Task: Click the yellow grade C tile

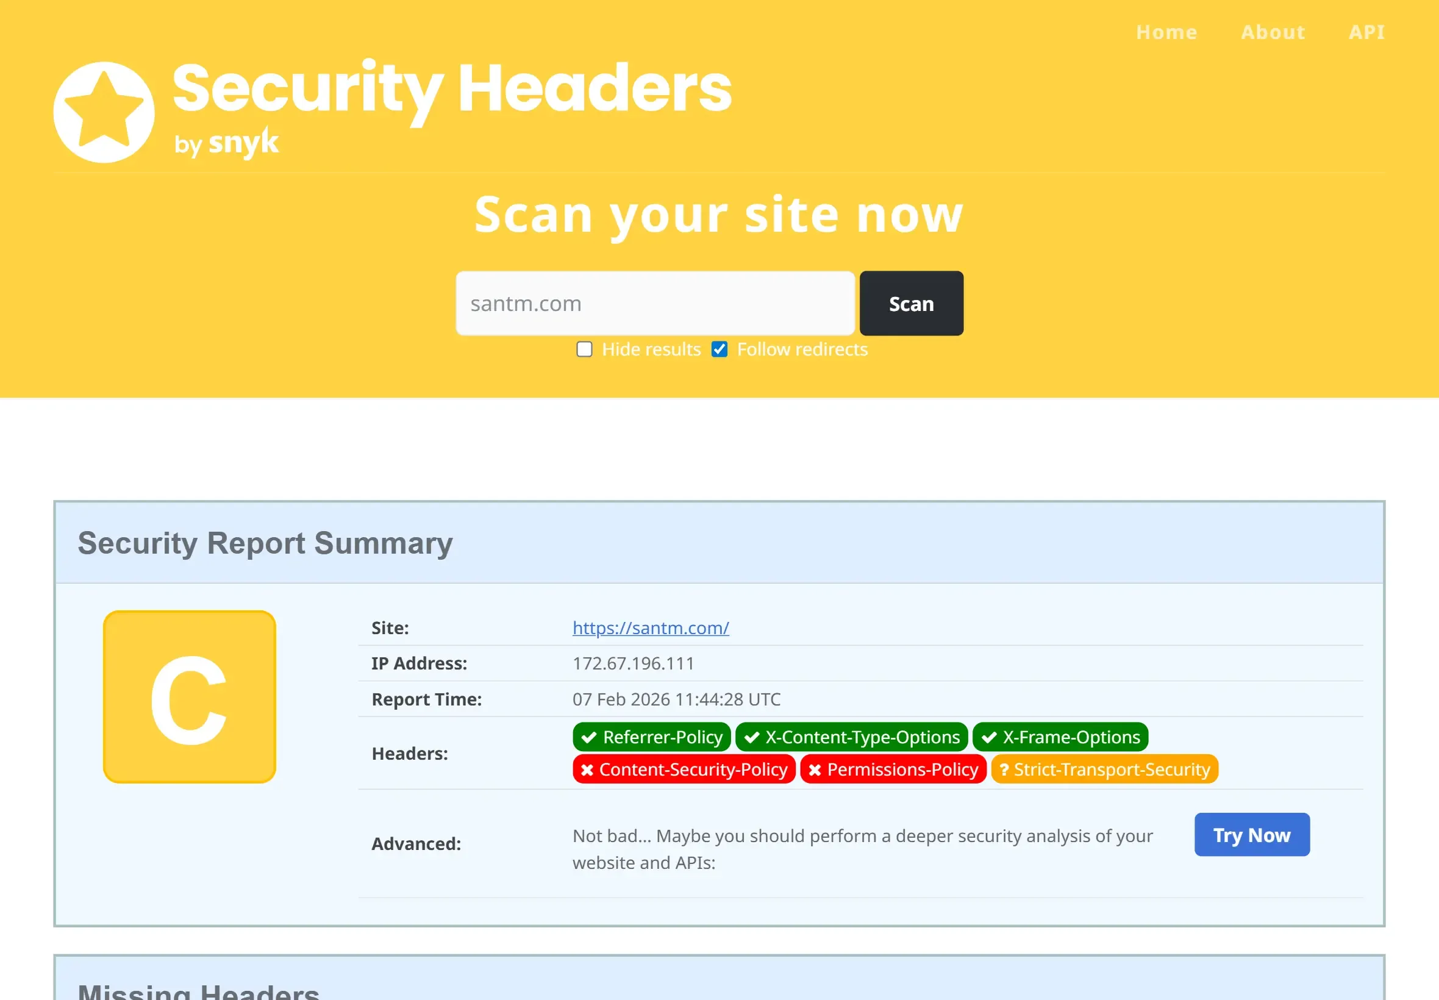Action: click(189, 697)
